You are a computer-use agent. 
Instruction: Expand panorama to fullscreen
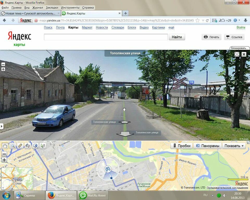coord(237,54)
